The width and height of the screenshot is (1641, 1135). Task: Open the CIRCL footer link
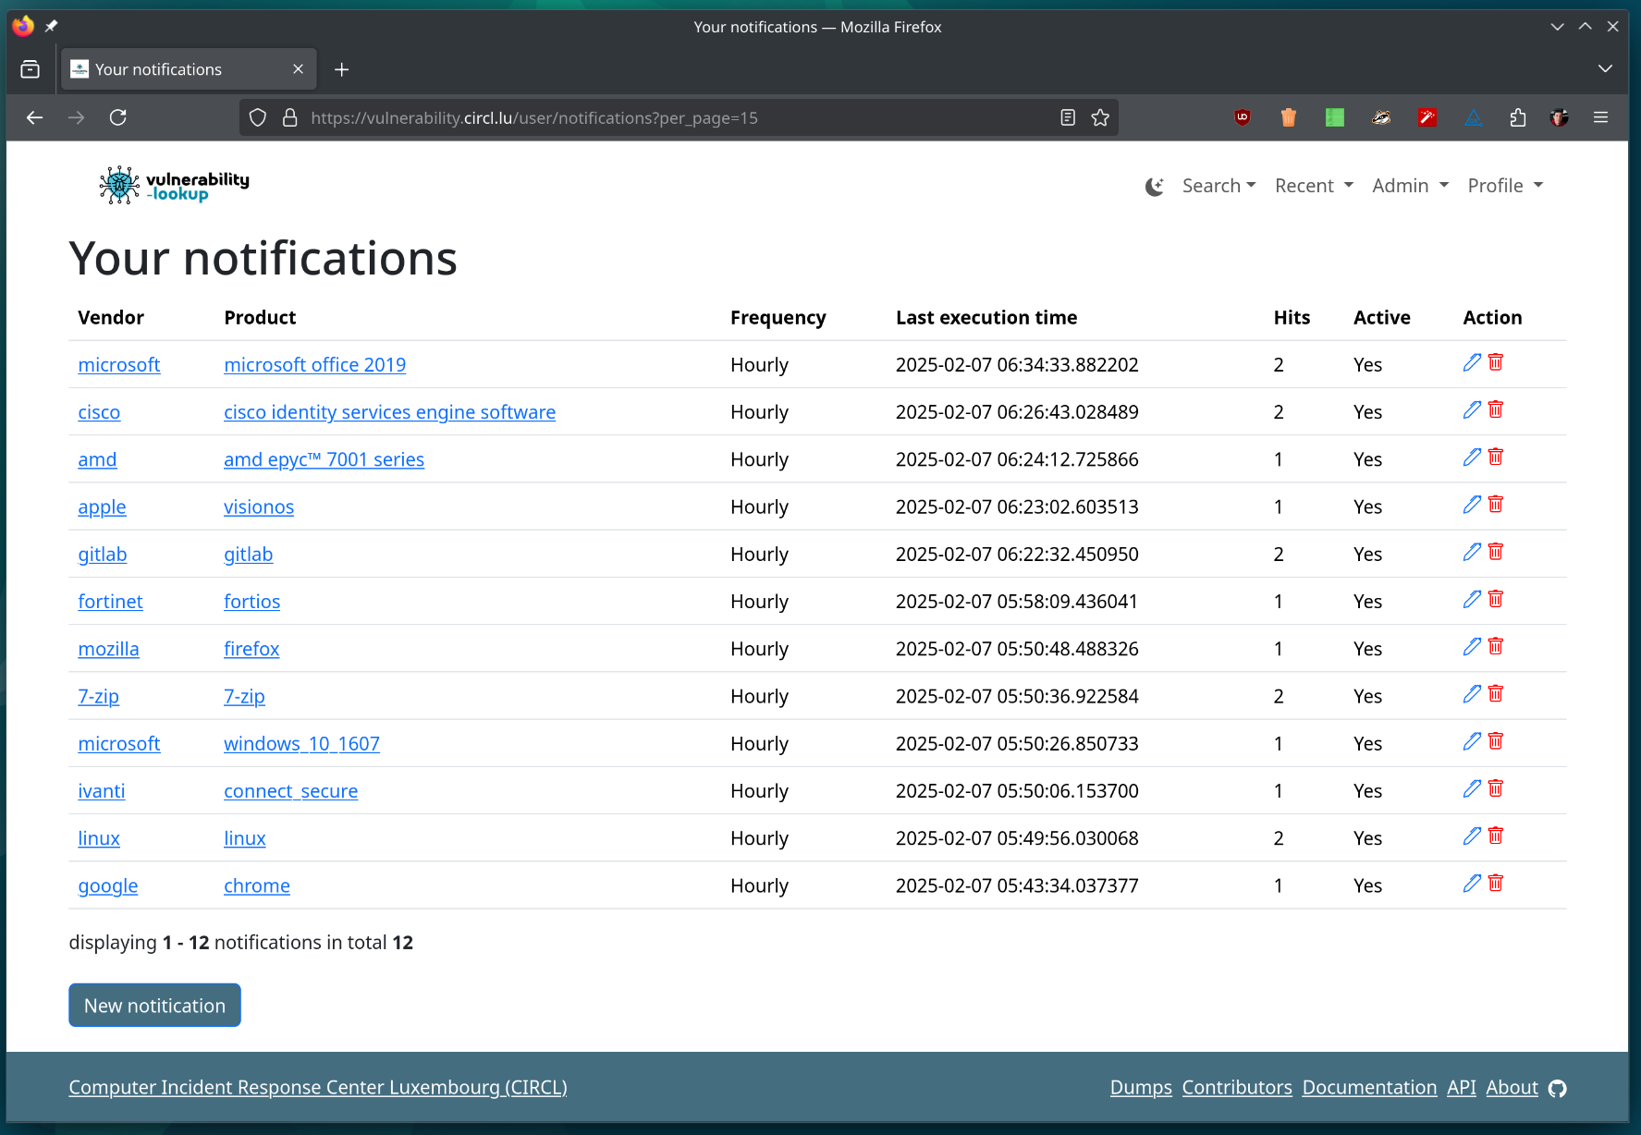[318, 1088]
